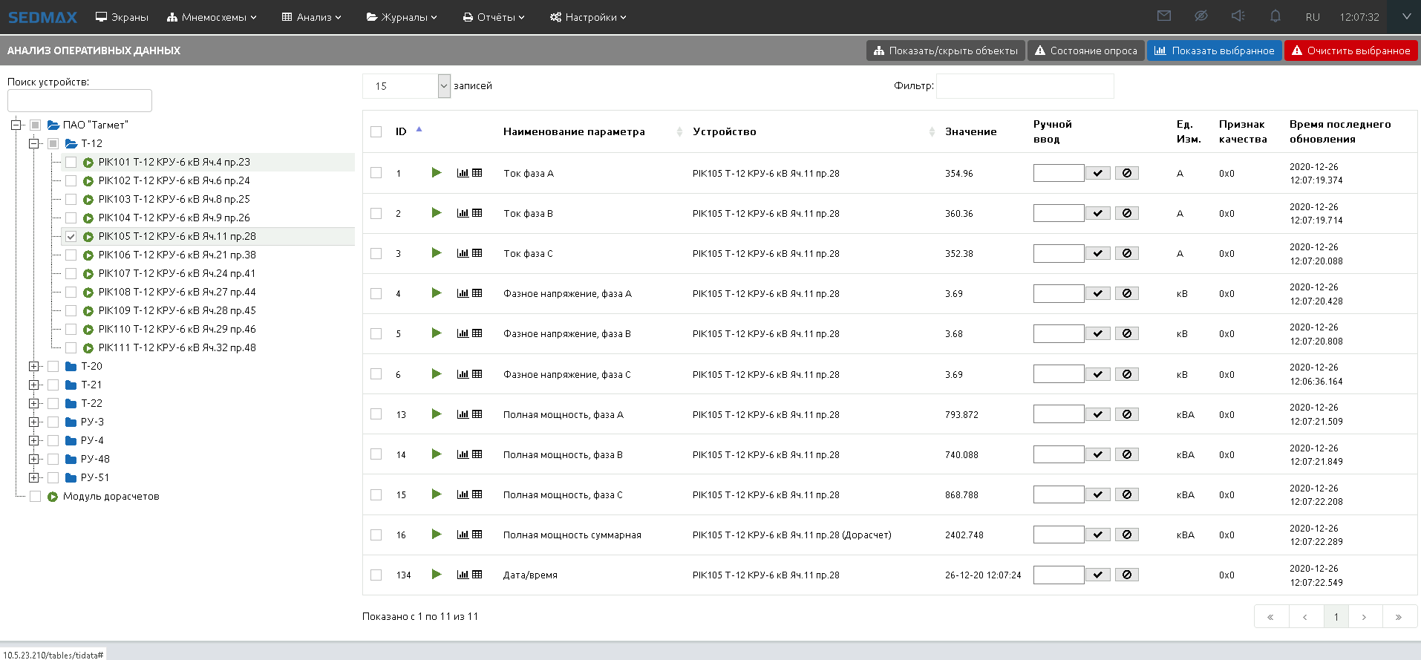Click the speaker sound icon in header

tap(1238, 16)
